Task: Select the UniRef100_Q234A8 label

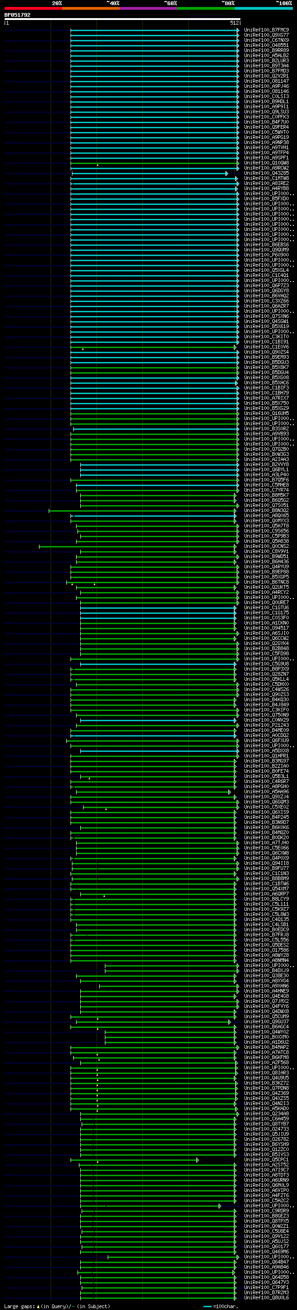Action: (x=266, y=1113)
